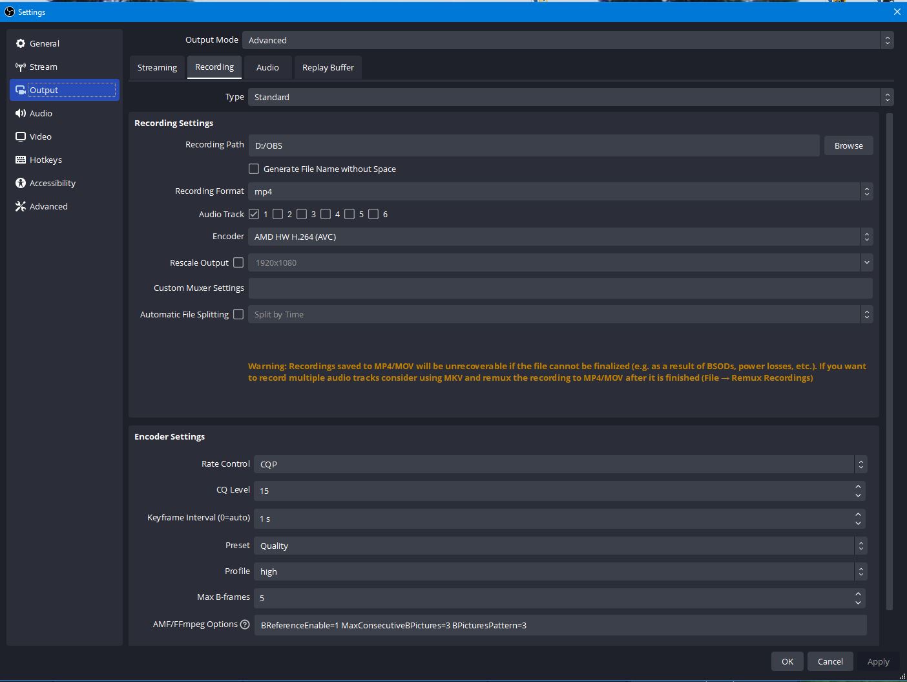Open the recording Type dropdown
The width and height of the screenshot is (907, 682).
coord(571,97)
